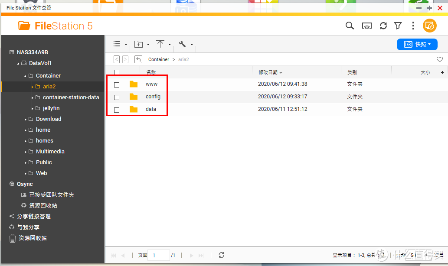448x266 pixels.
Task: Click Container in the breadcrumb path
Action: [159, 59]
